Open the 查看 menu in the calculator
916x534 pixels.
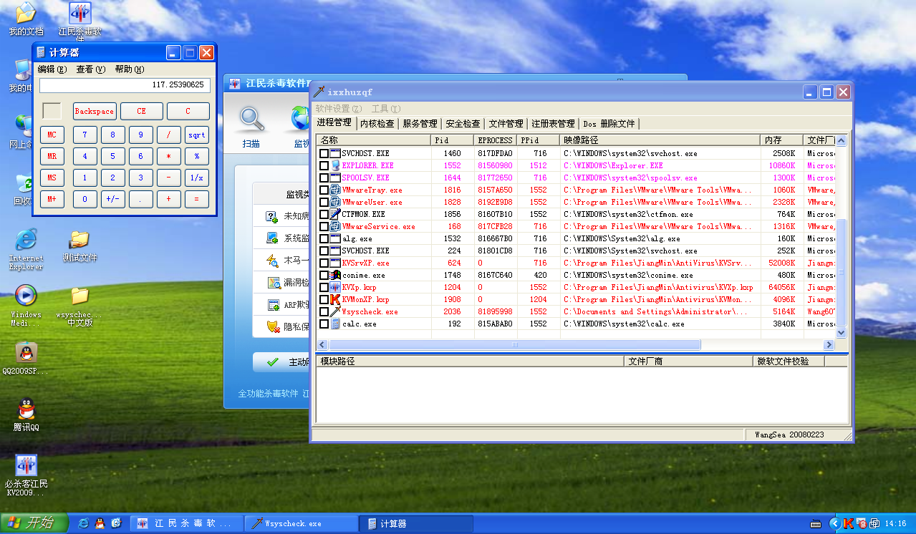pyautogui.click(x=90, y=69)
